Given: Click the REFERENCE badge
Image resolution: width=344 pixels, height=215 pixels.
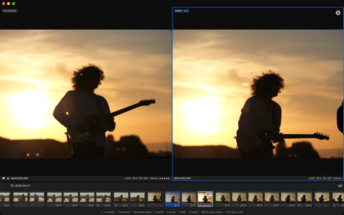Looking at the screenshot, I should pyautogui.click(x=9, y=11).
